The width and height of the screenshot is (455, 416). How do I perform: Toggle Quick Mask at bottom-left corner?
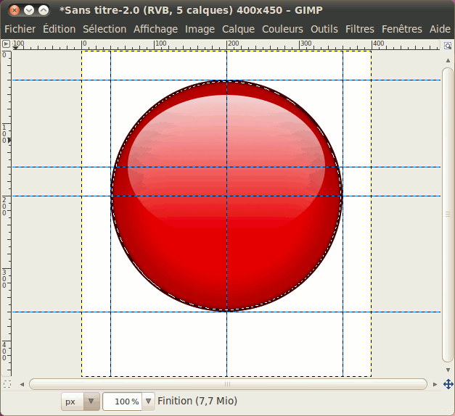click(x=6, y=383)
